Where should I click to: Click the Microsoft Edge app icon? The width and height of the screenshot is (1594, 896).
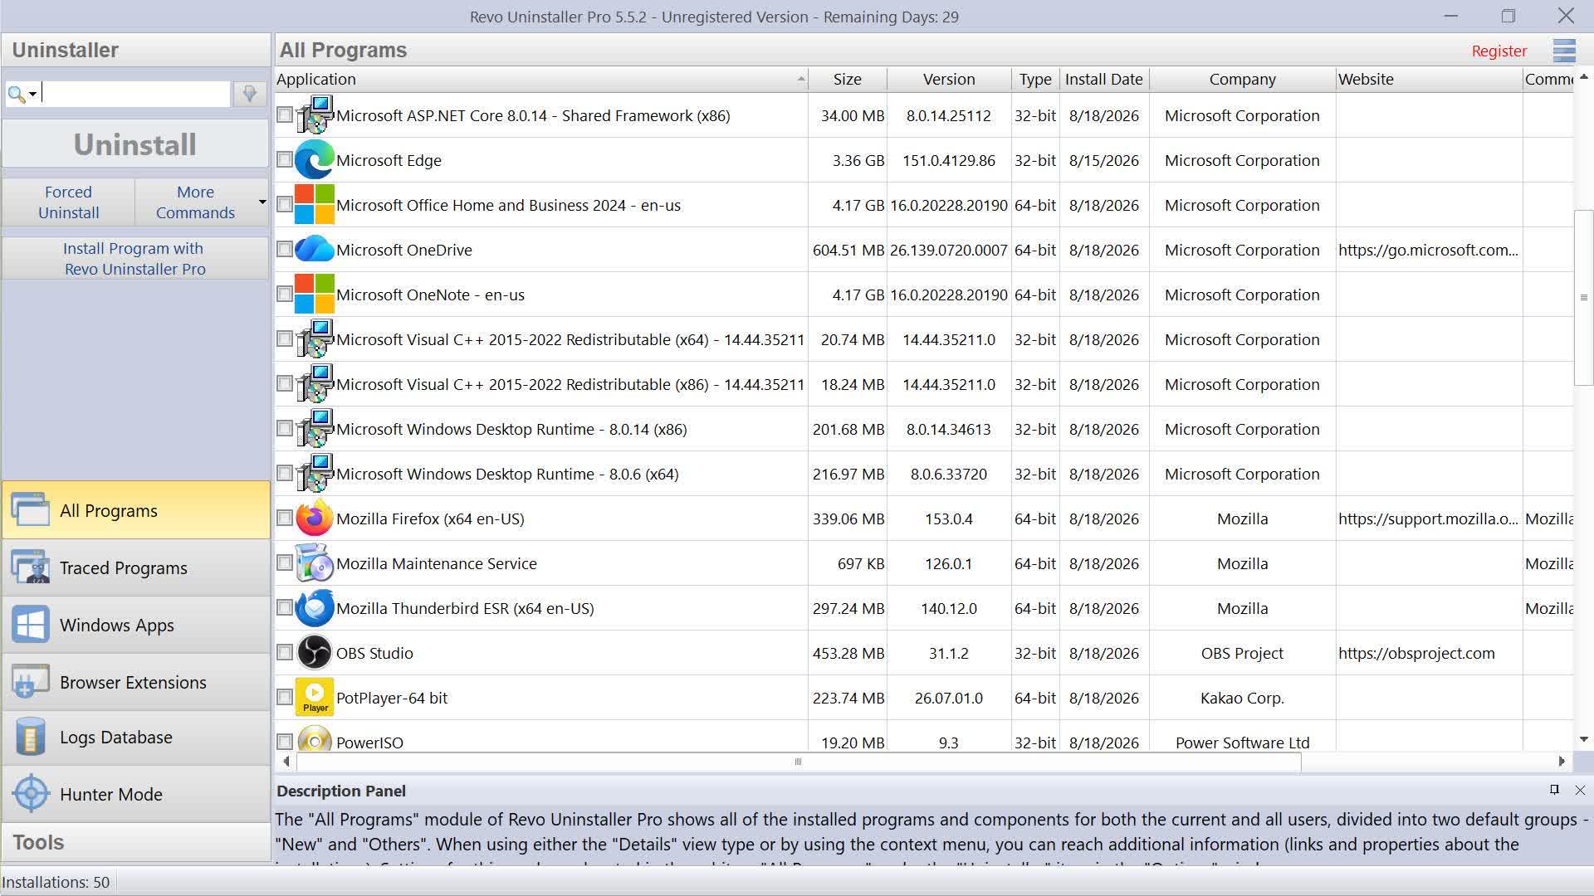pyautogui.click(x=315, y=160)
